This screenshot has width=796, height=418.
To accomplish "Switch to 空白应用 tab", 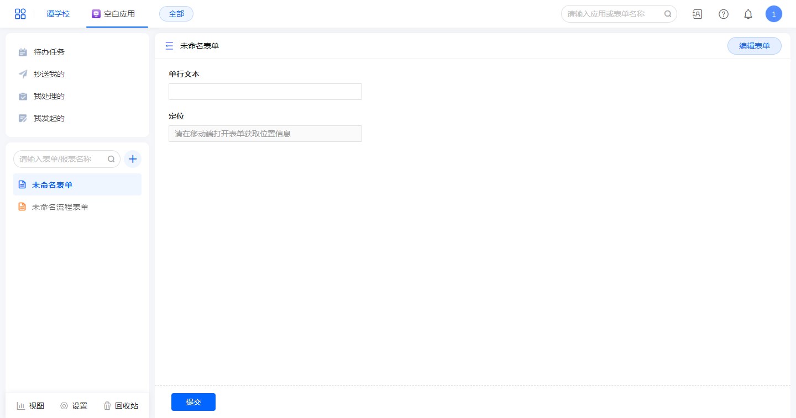I will (x=114, y=14).
